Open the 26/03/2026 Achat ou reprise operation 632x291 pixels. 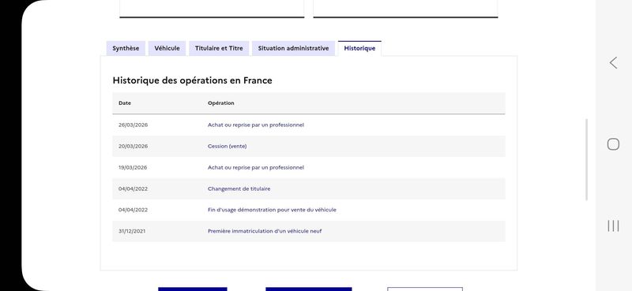point(255,125)
